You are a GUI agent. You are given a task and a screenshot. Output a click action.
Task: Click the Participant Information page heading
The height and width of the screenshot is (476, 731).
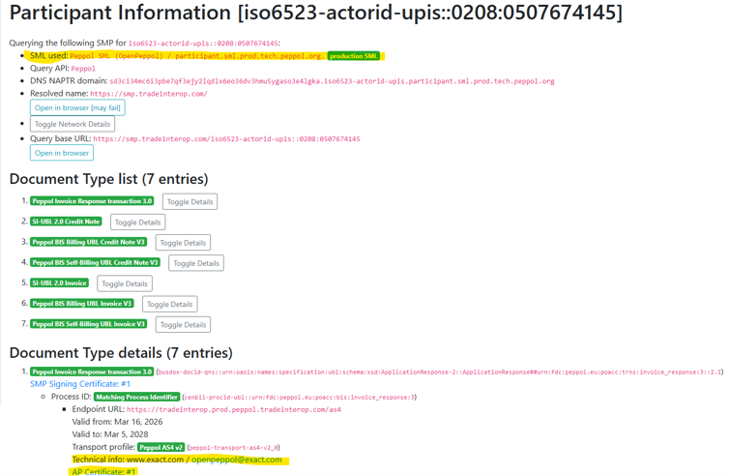tap(315, 13)
